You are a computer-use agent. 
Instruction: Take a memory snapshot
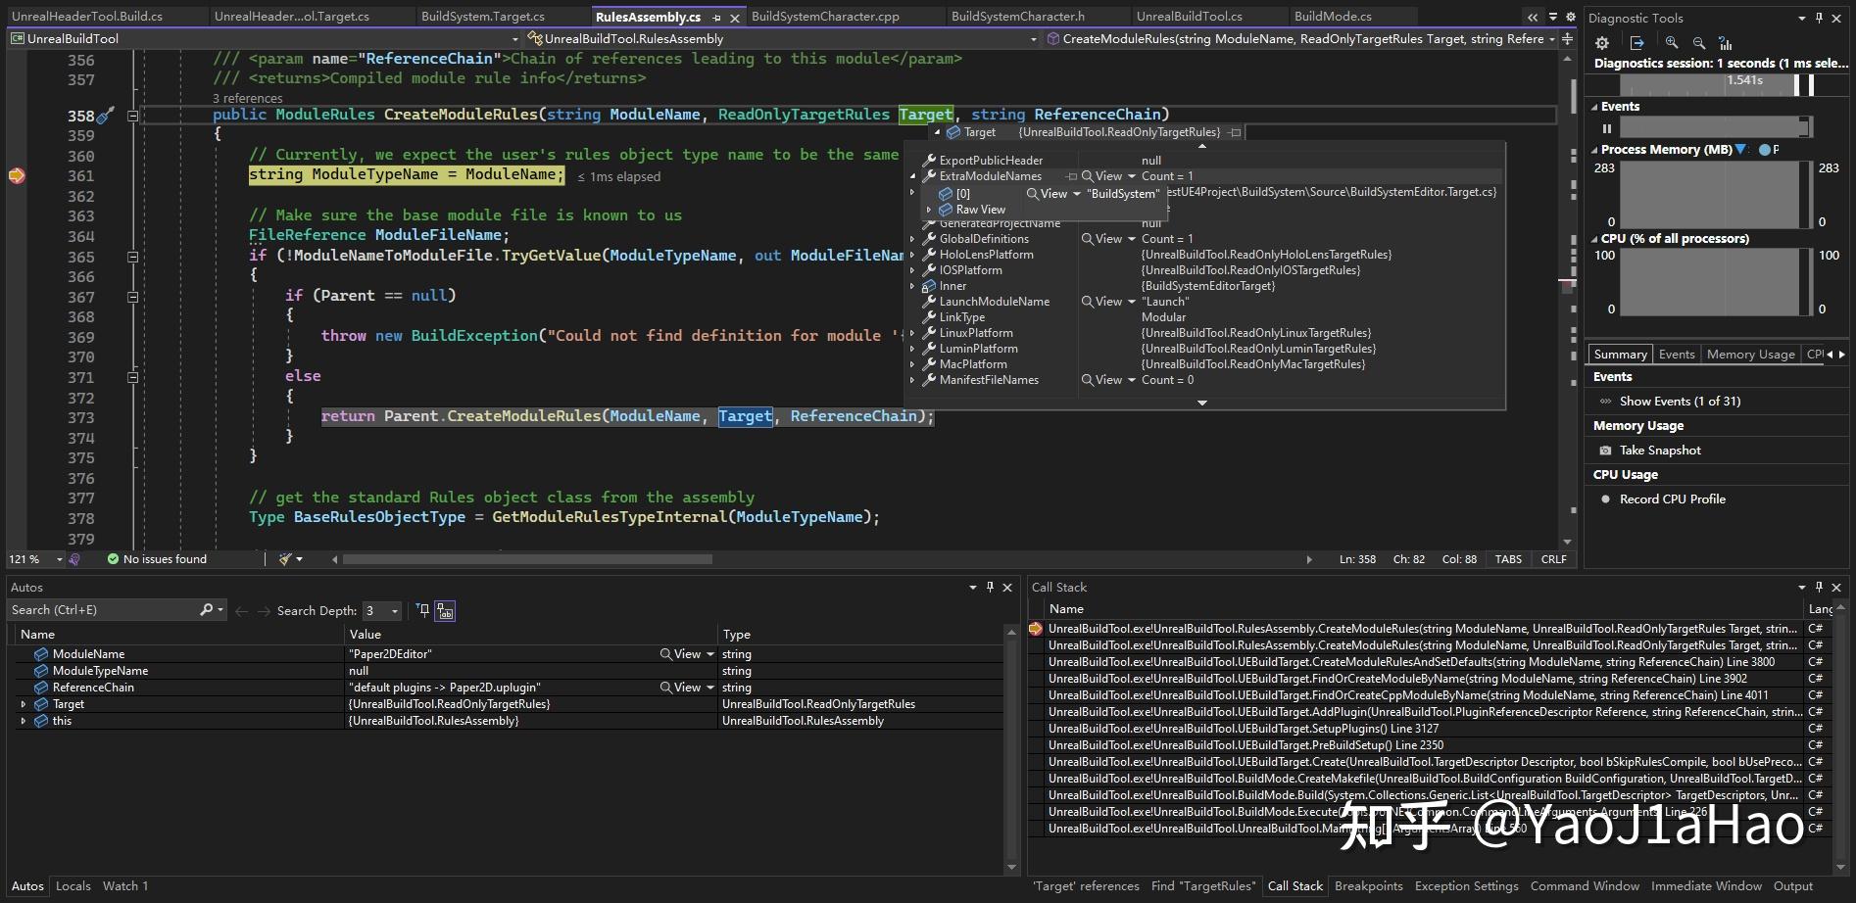pos(1660,451)
